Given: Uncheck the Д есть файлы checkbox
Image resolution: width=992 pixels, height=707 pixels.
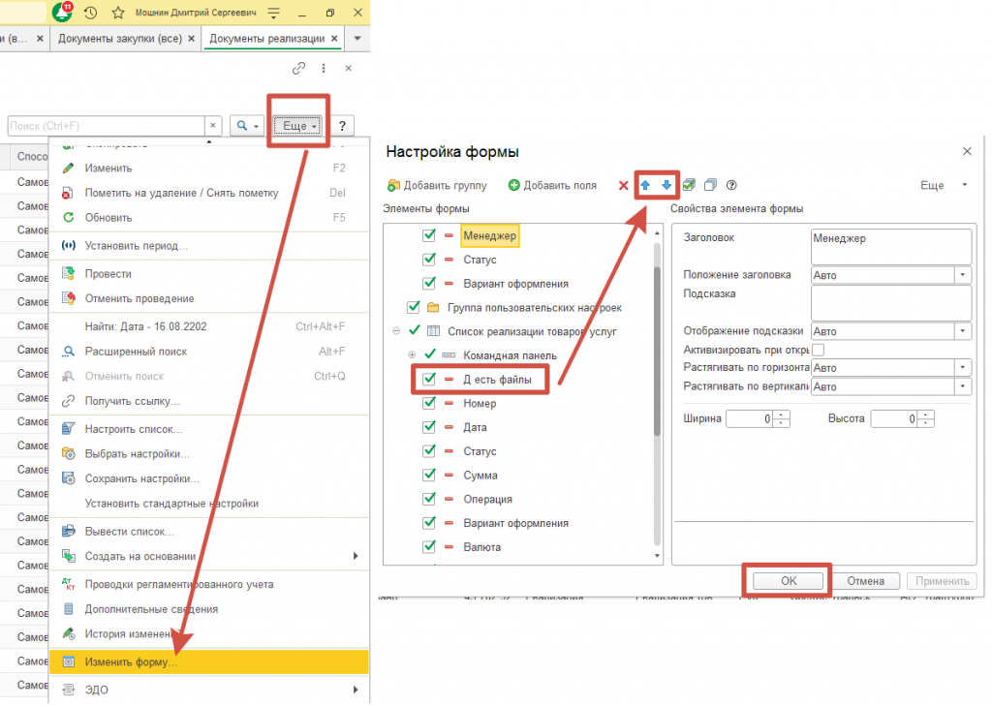Looking at the screenshot, I should 429,379.
